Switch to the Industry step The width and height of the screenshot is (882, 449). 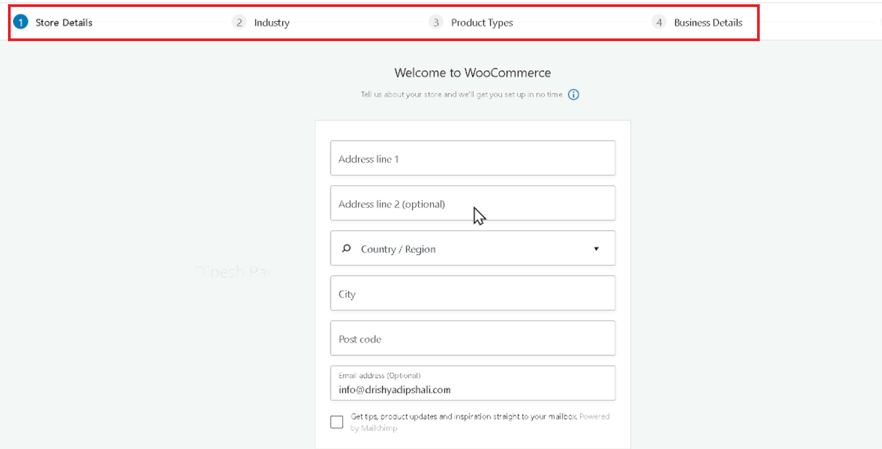pyautogui.click(x=272, y=22)
